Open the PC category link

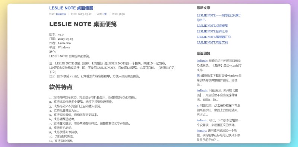105,14
